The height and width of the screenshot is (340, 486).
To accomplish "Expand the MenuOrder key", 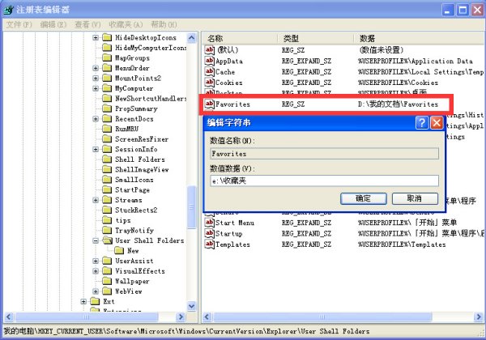I will [x=96, y=68].
